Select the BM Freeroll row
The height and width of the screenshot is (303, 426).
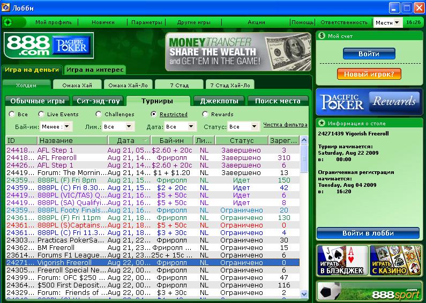(153, 248)
